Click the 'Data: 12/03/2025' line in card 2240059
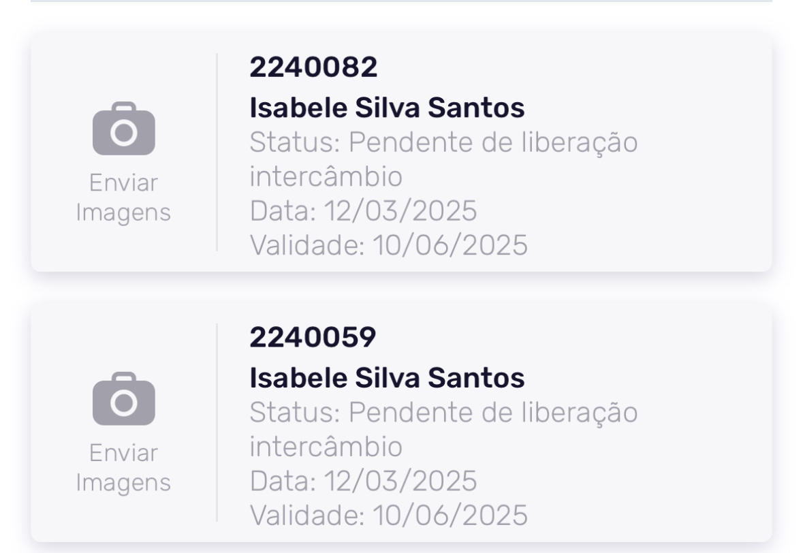This screenshot has height=553, width=803. [x=363, y=481]
